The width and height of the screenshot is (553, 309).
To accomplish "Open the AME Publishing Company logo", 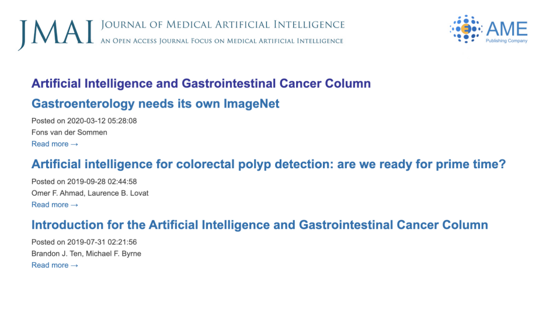I will point(489,29).
